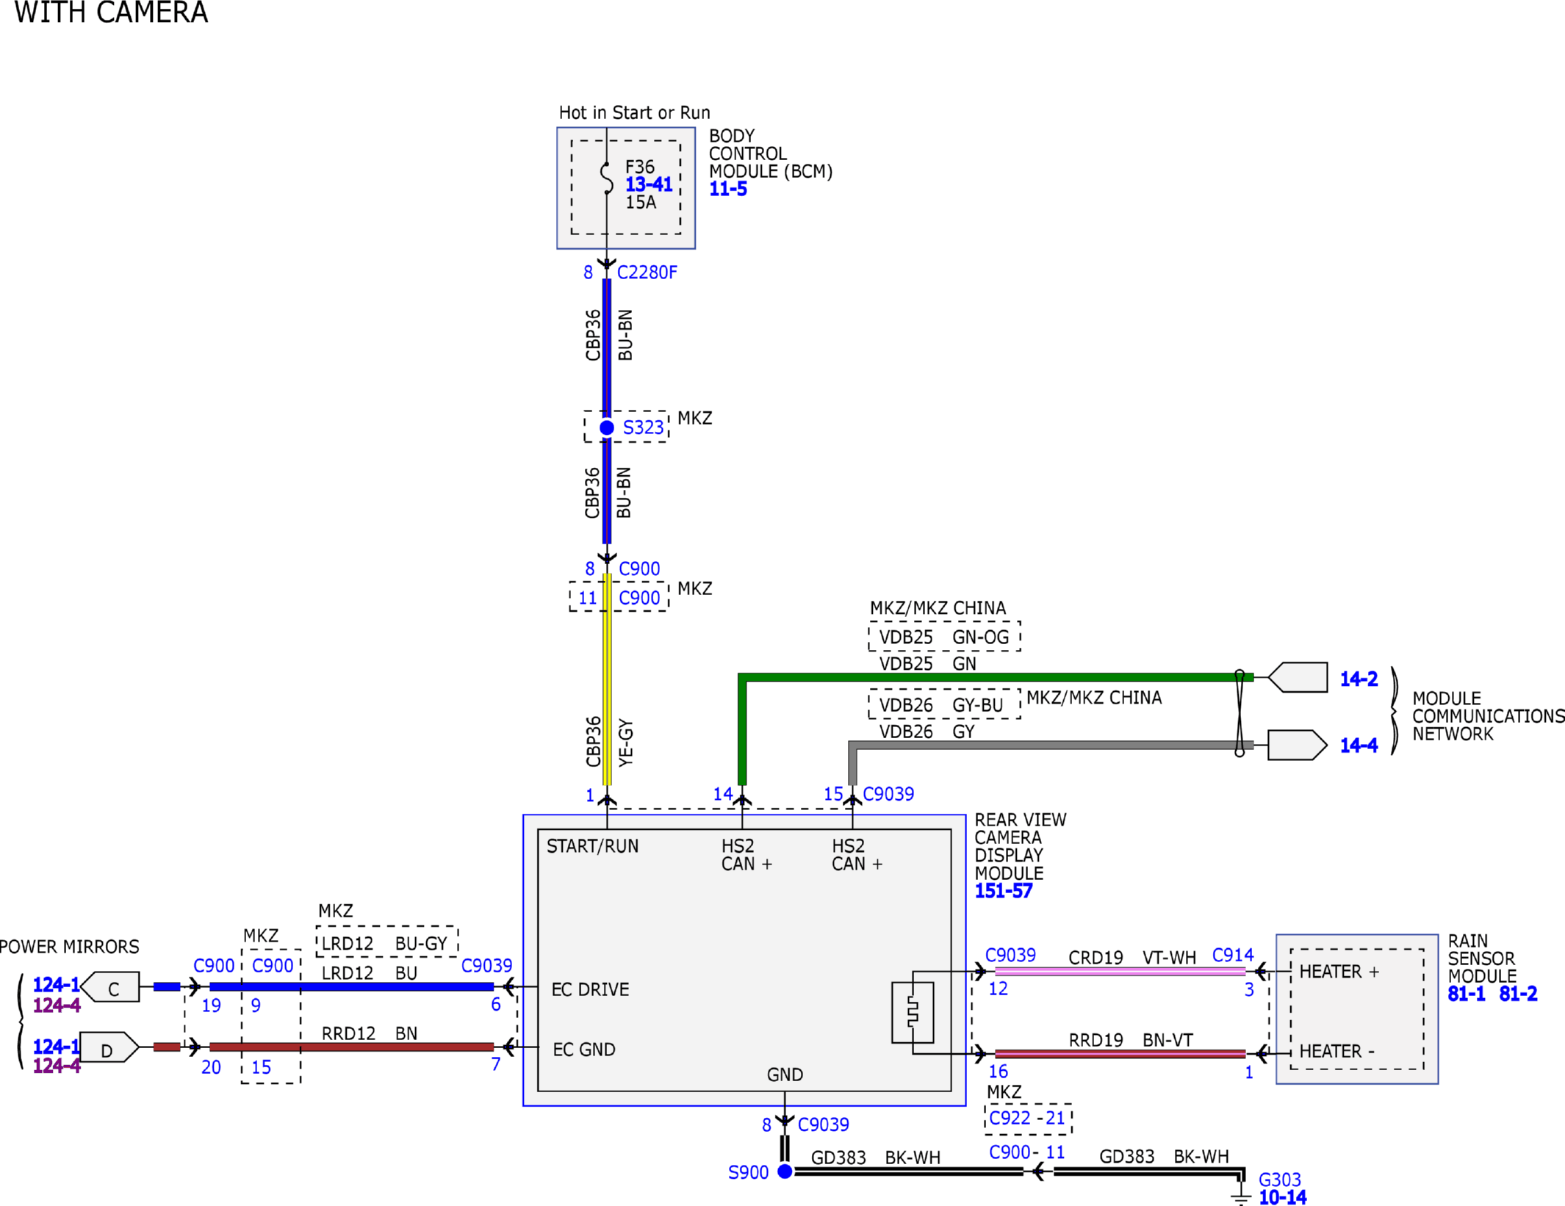Open the 13-41 fuse F36 reference link
The height and width of the screenshot is (1206, 1565).
(649, 184)
